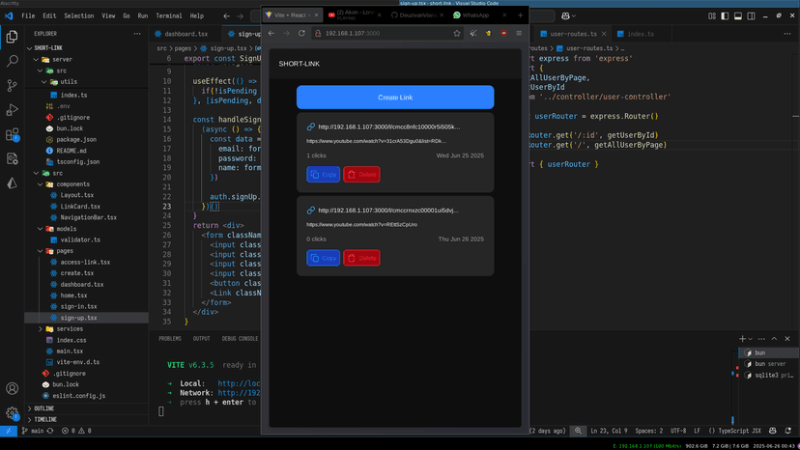The image size is (800, 450).
Task: Switch to dashboard.tsx editor tab
Action: tap(186, 34)
